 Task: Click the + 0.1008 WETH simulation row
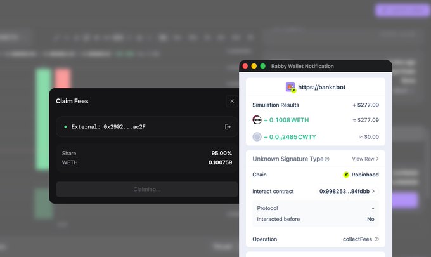[x=316, y=120]
